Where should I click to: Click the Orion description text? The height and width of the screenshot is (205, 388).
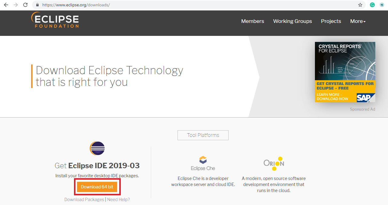point(274,184)
